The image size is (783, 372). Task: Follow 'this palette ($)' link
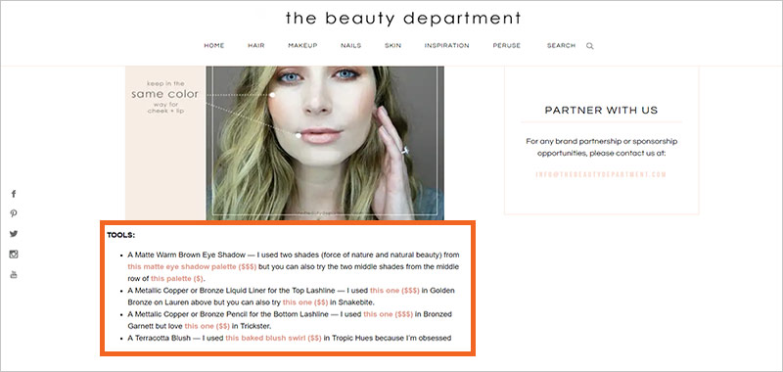[x=177, y=279]
